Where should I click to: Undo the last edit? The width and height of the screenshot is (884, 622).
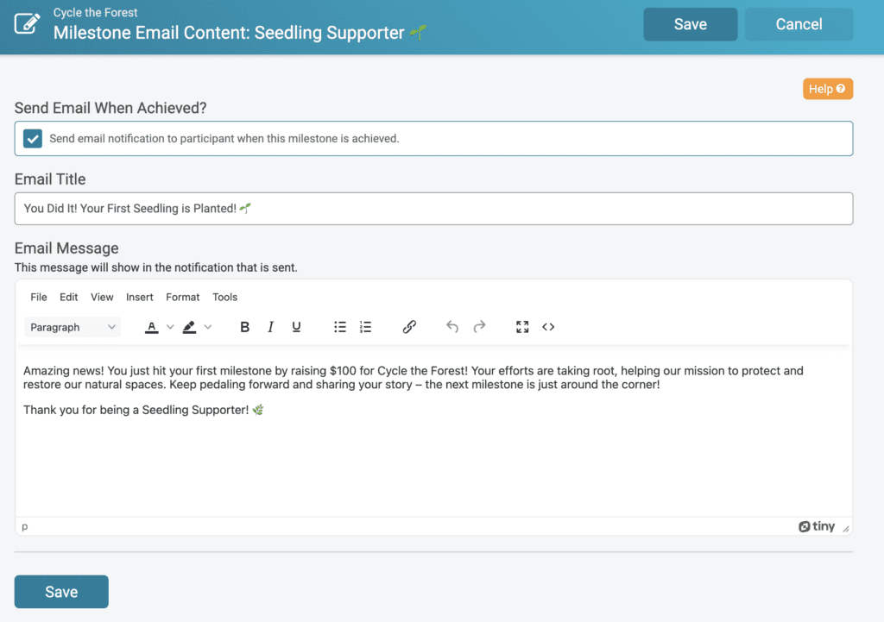coord(452,327)
